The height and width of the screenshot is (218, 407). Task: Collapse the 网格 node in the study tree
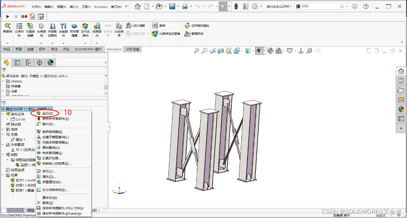coord(3,155)
